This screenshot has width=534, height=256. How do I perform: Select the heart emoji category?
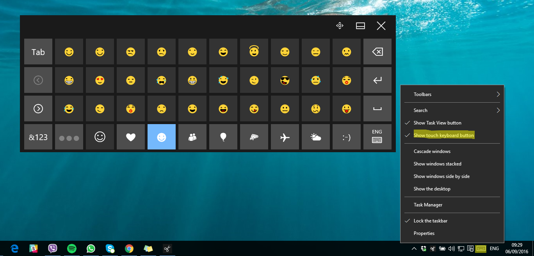tap(130, 137)
